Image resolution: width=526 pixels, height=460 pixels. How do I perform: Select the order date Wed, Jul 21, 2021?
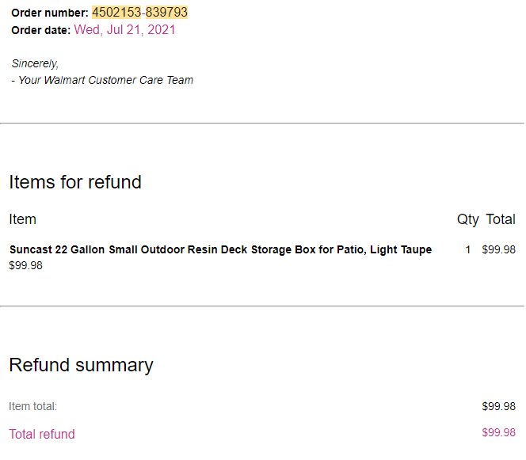(x=124, y=30)
